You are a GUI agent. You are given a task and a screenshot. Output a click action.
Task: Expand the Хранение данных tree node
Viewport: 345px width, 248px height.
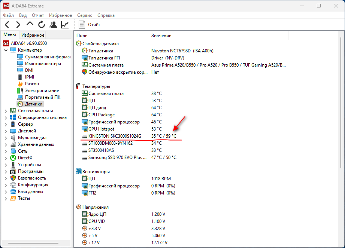pyautogui.click(x=6, y=144)
